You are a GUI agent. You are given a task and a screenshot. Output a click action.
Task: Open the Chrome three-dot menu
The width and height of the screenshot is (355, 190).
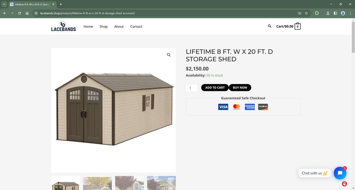point(350,13)
